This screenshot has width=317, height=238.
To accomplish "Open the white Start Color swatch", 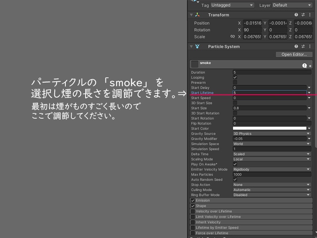I will (x=269, y=128).
